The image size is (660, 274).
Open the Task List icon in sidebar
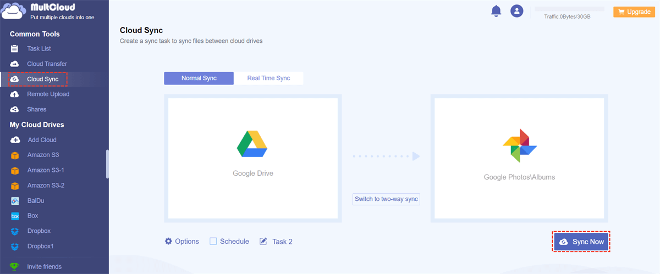click(x=15, y=49)
